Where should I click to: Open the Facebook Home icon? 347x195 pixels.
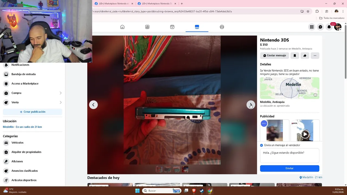122,27
